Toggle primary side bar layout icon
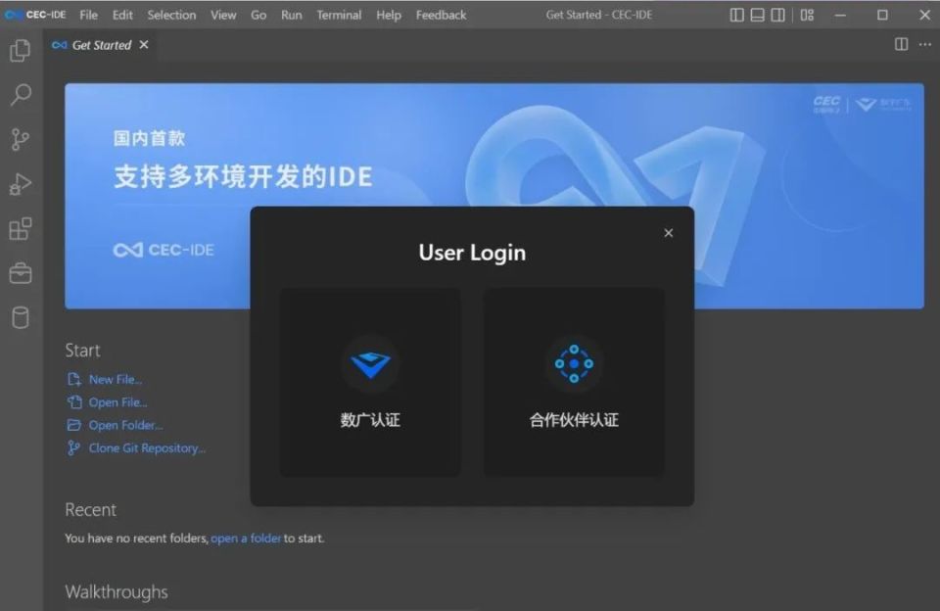The image size is (940, 611). click(x=736, y=15)
